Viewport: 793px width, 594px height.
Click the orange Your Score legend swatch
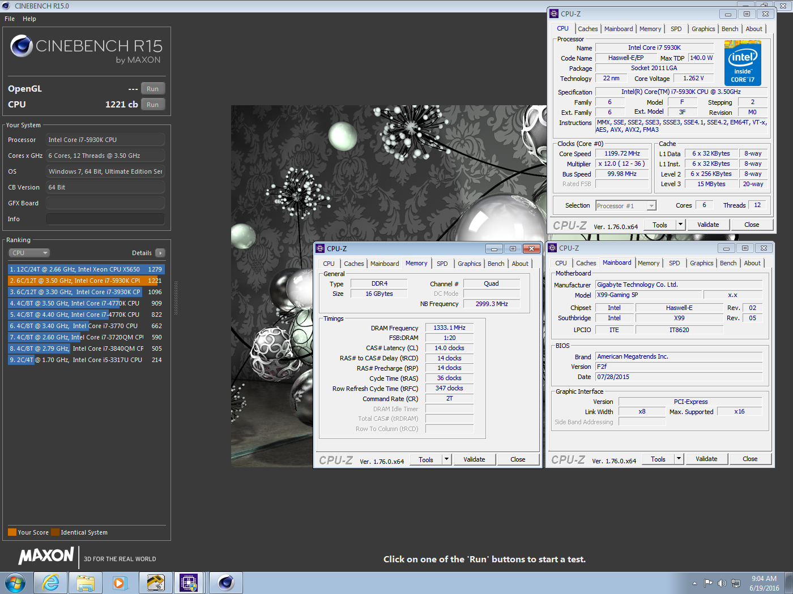pos(12,532)
